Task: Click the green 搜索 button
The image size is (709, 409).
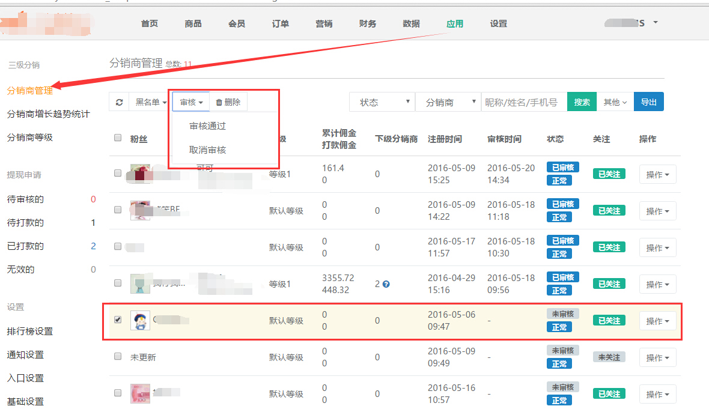Action: pyautogui.click(x=582, y=102)
